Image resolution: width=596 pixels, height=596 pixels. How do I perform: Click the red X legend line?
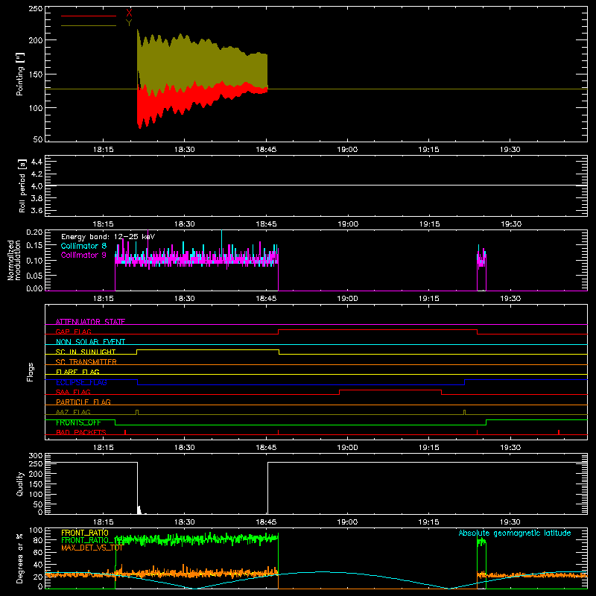[x=89, y=16]
